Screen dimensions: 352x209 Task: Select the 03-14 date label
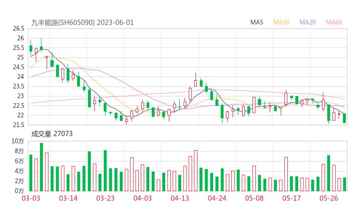click(68, 198)
